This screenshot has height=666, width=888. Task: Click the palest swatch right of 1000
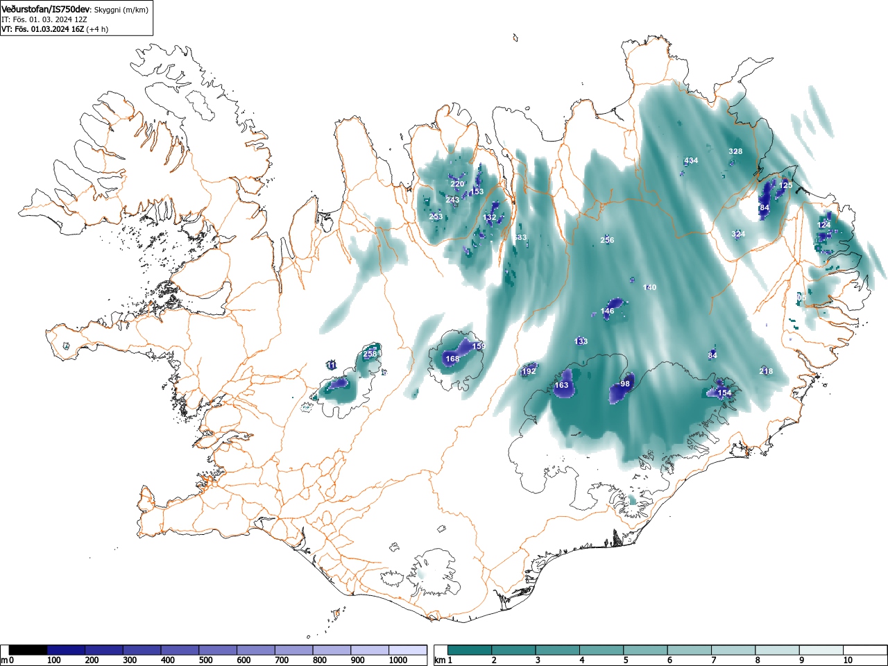(408, 650)
